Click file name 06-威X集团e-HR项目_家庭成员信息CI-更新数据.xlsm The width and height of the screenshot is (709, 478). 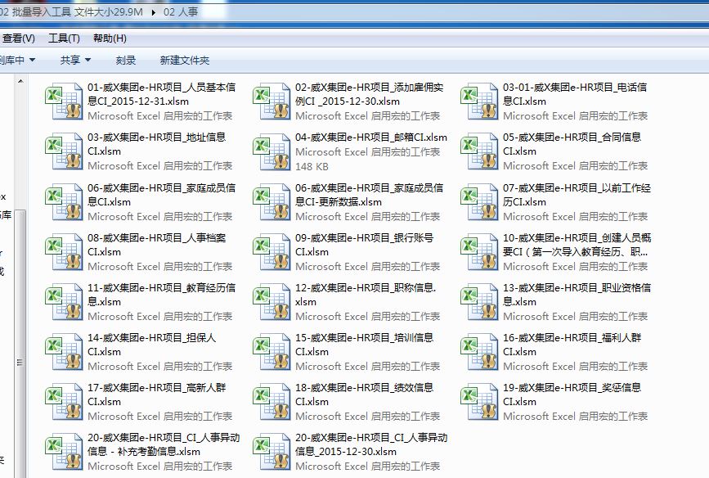click(369, 195)
